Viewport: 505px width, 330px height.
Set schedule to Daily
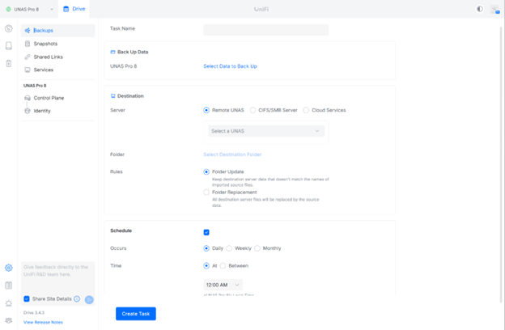click(x=206, y=248)
